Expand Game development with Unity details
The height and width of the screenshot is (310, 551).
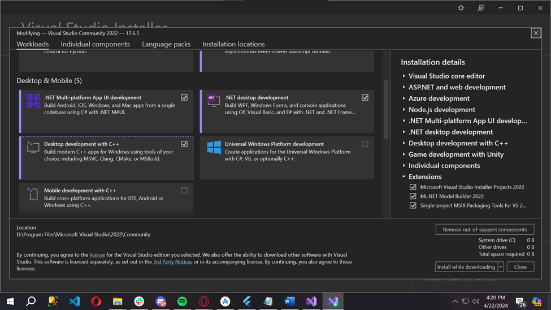tap(404, 154)
